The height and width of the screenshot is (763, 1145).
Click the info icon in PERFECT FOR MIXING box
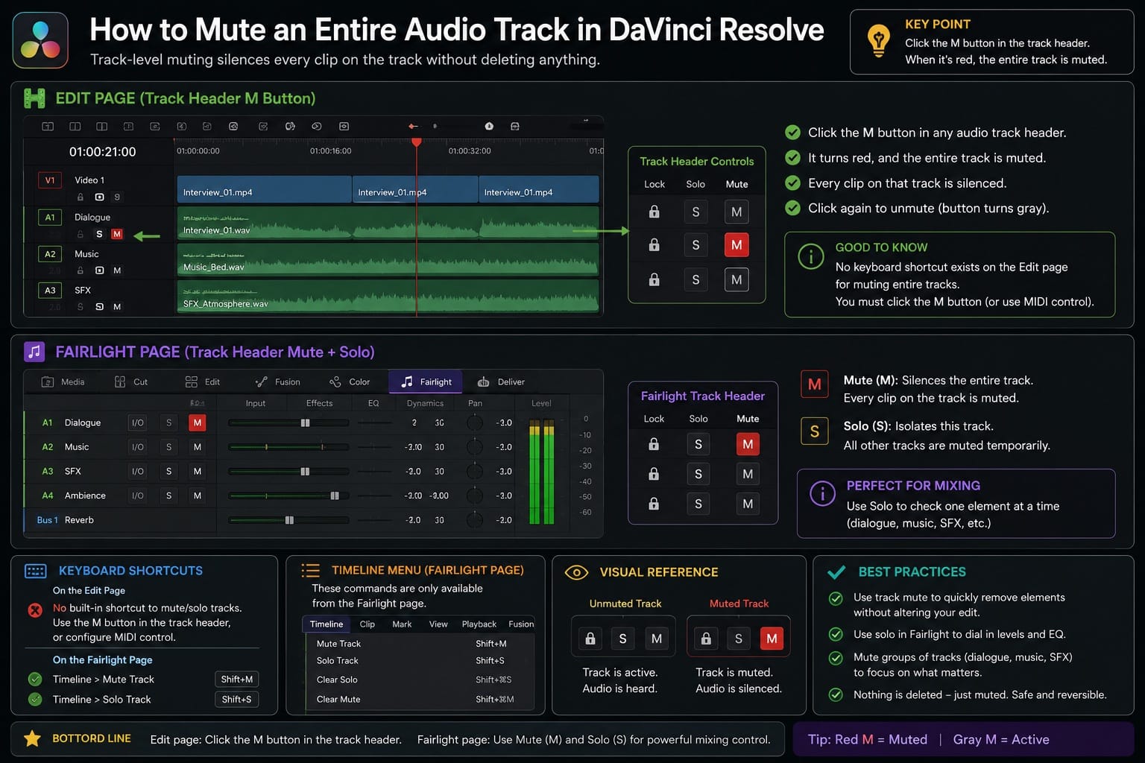(x=822, y=493)
